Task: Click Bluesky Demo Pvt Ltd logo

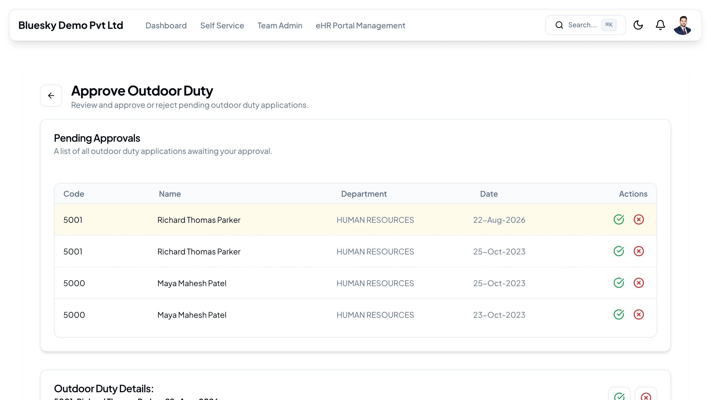Action: 71,25
